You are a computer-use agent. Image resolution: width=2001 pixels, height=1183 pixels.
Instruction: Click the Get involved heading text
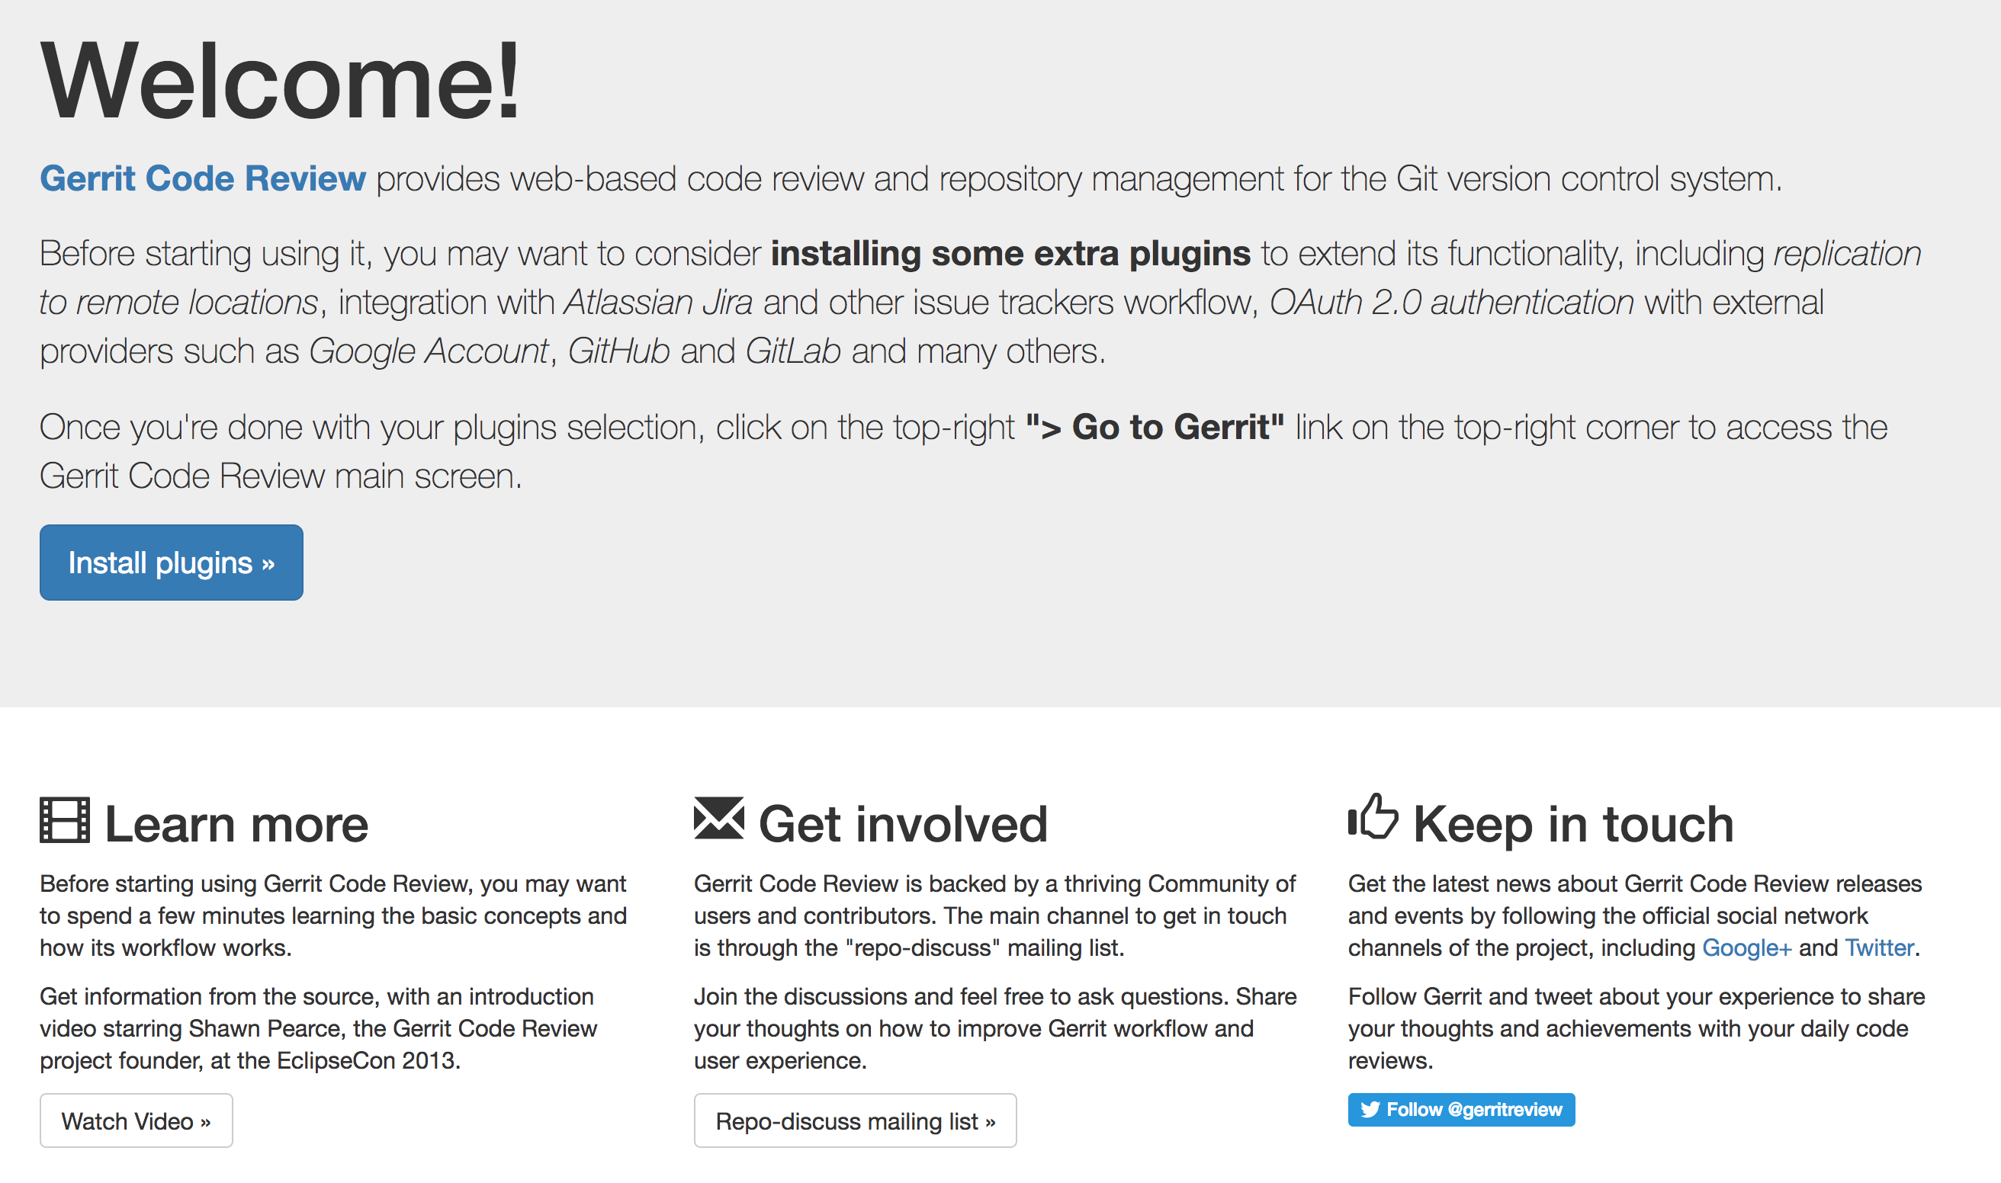(x=903, y=823)
